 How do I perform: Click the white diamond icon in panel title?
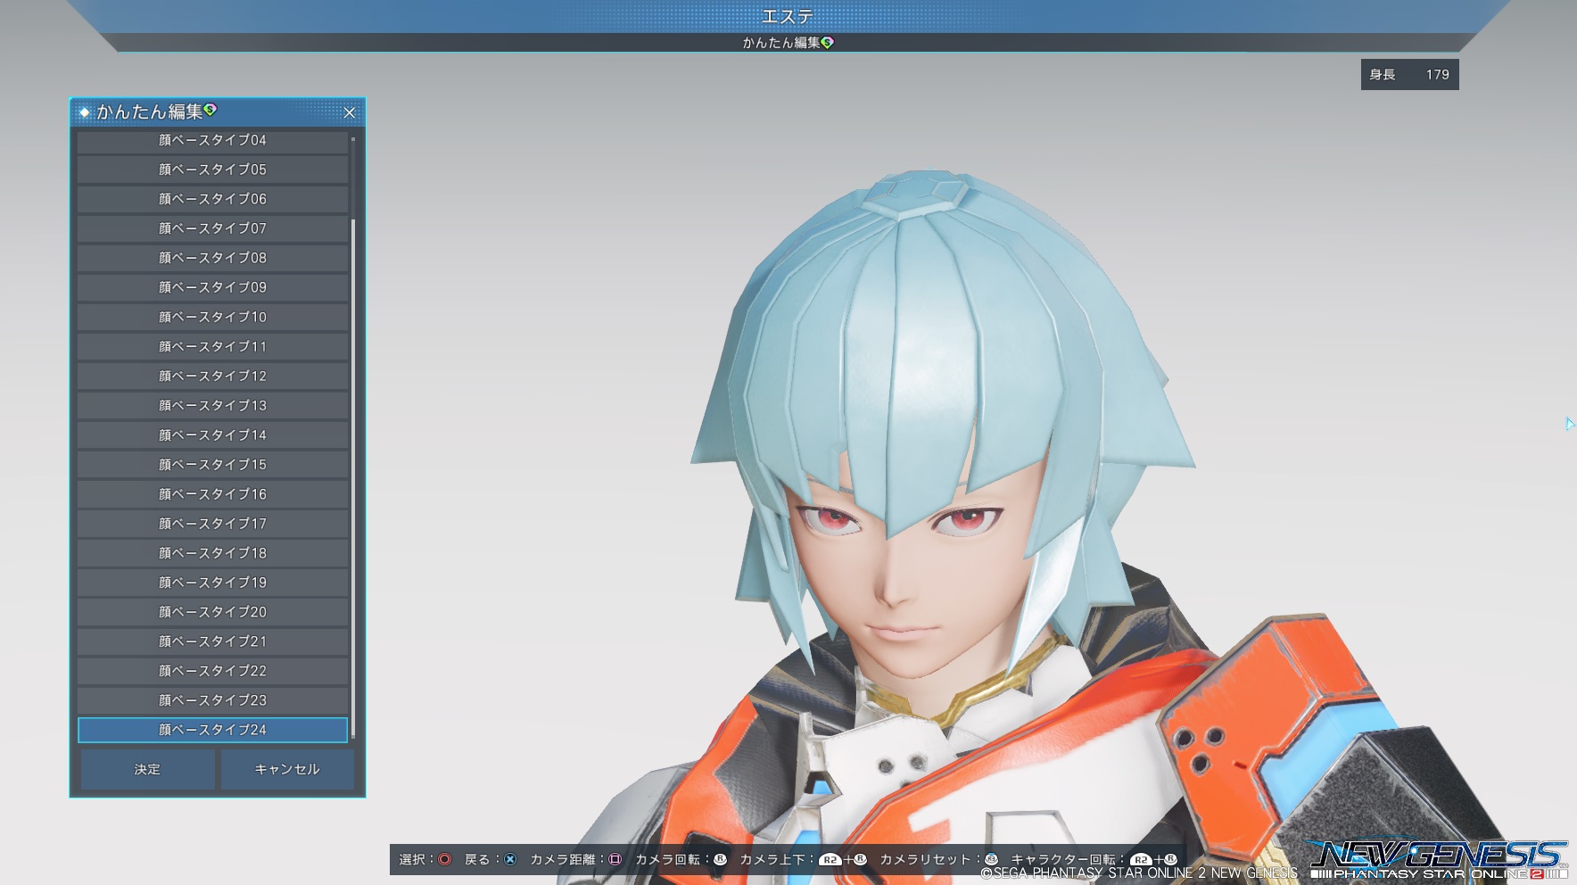pos(85,112)
